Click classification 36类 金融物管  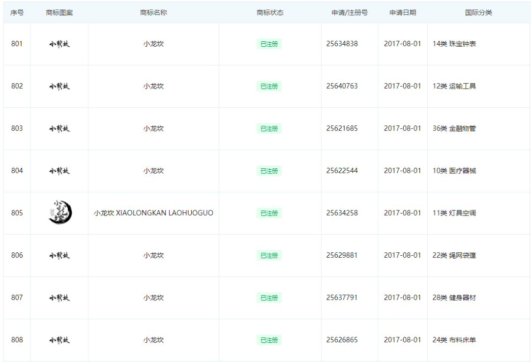454,129
